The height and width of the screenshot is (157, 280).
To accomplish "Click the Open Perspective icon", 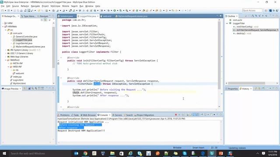I will coord(266,10).
